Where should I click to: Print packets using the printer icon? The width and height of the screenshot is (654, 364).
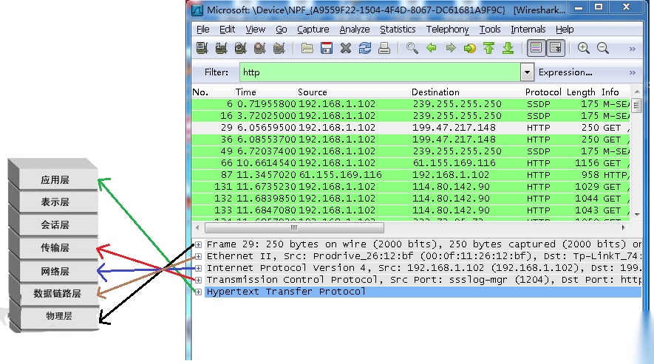pos(384,49)
